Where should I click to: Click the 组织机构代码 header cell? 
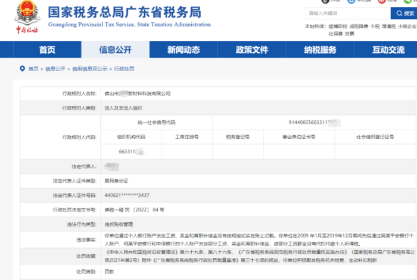coord(131,137)
